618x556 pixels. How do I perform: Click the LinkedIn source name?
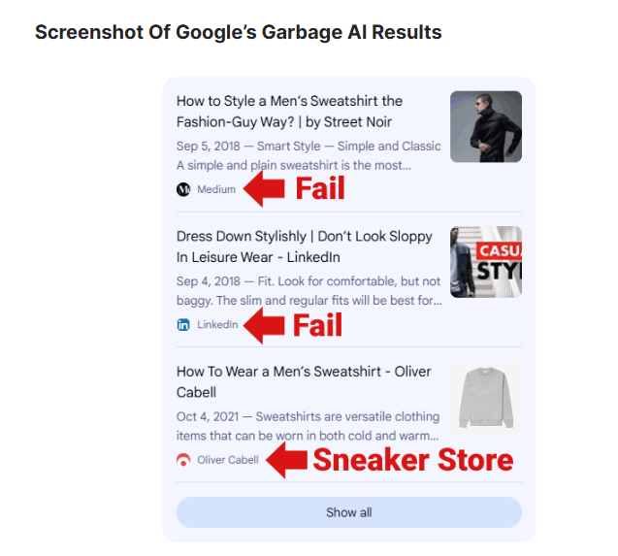point(217,325)
